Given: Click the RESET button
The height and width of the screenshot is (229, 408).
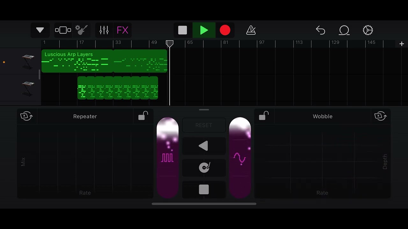Looking at the screenshot, I should [204, 125].
